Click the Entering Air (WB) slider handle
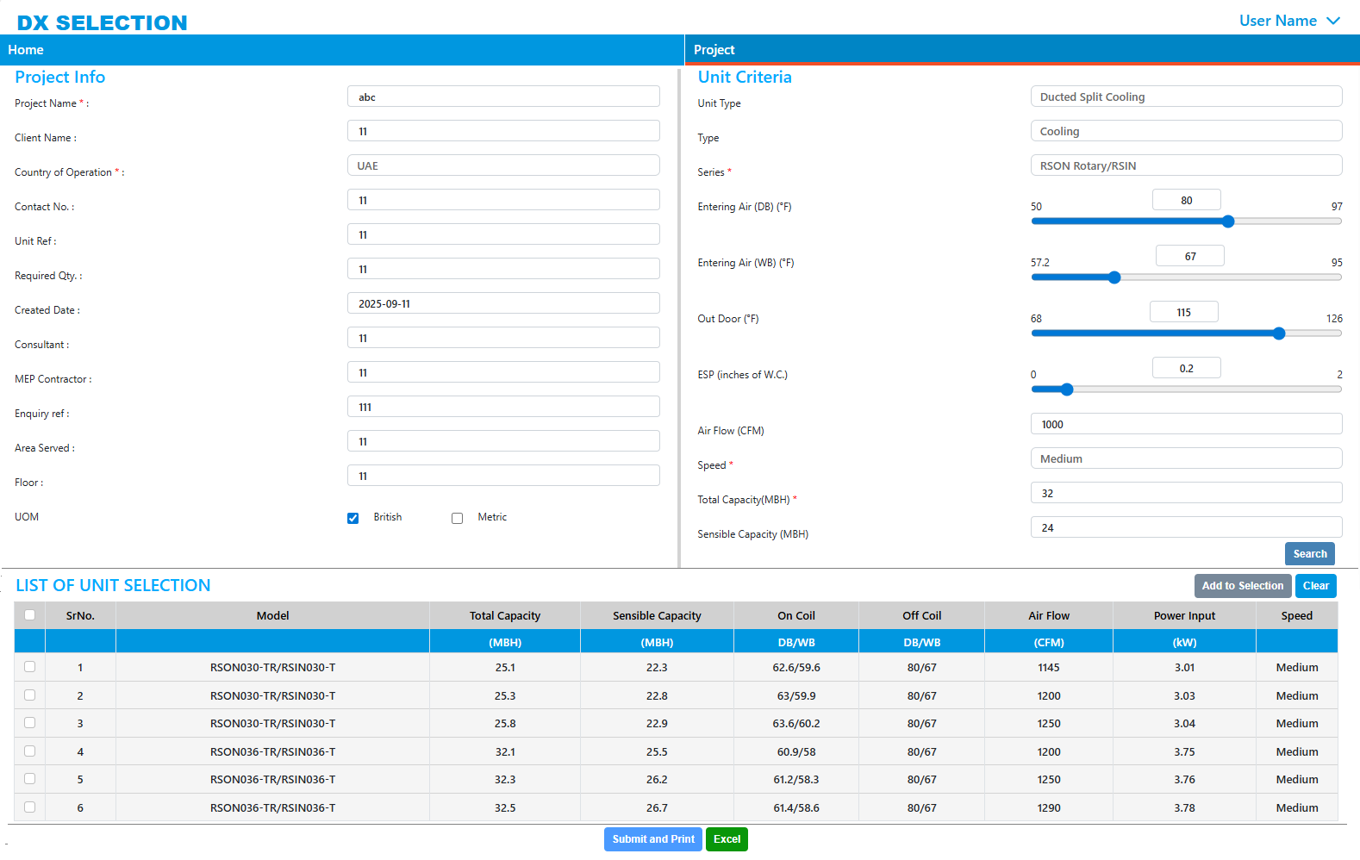Screen dimensions: 1360x860 click(1114, 277)
